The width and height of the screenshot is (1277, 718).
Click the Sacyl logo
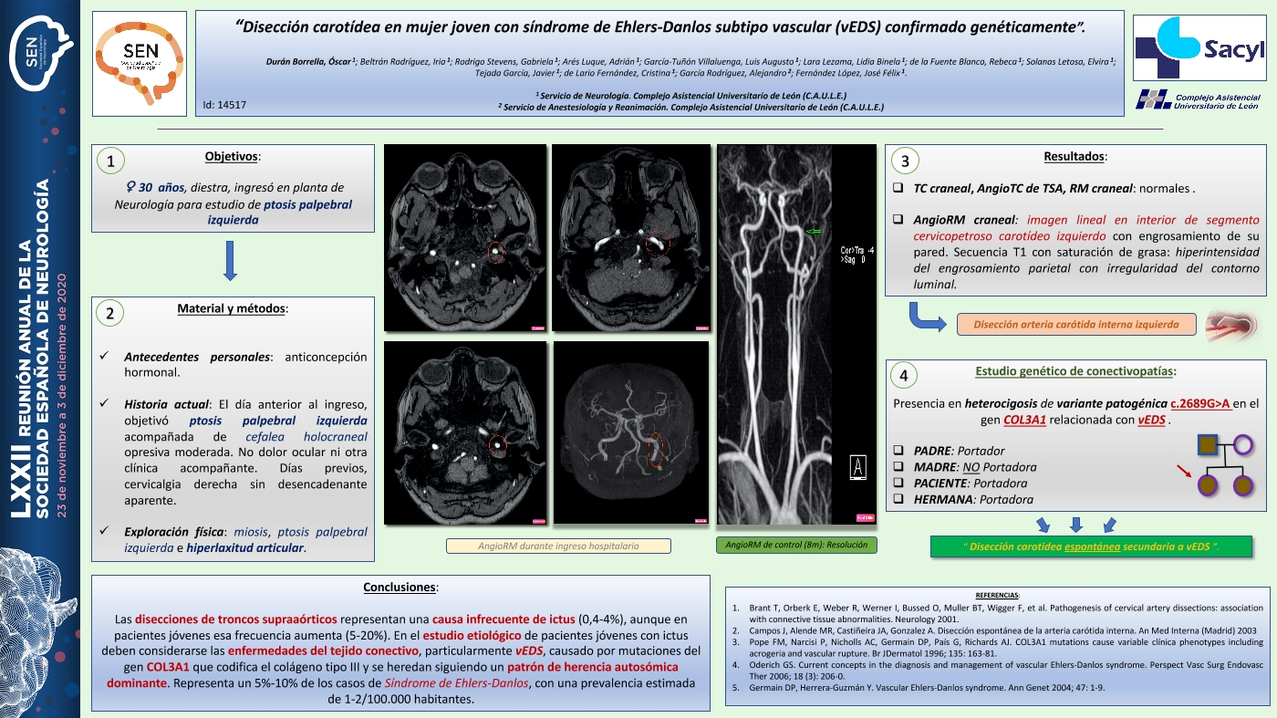(x=1199, y=47)
